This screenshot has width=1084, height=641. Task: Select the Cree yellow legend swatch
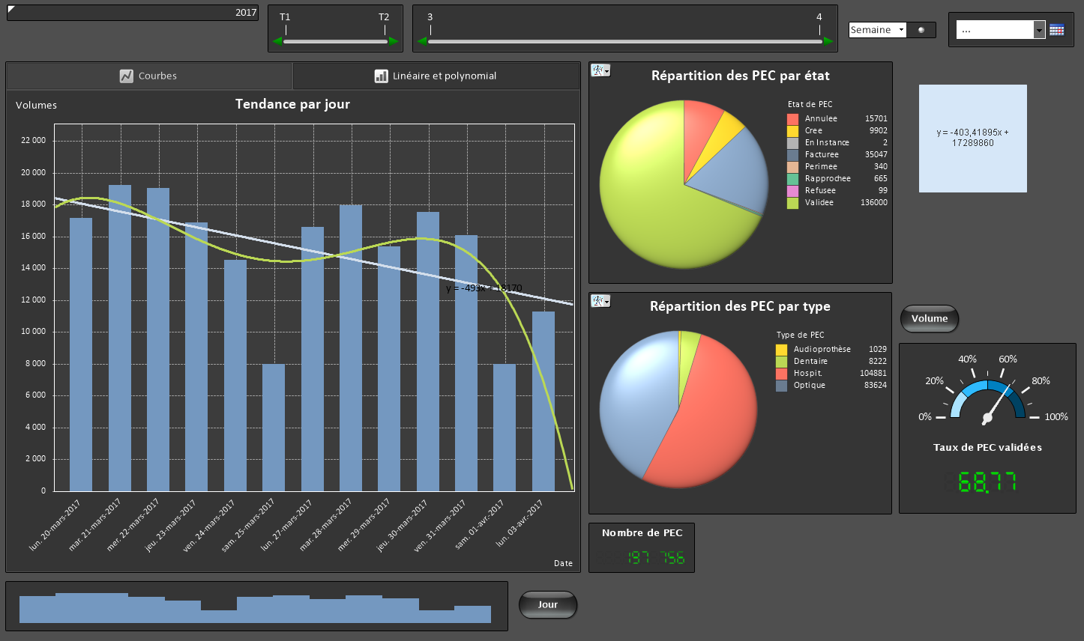point(792,131)
